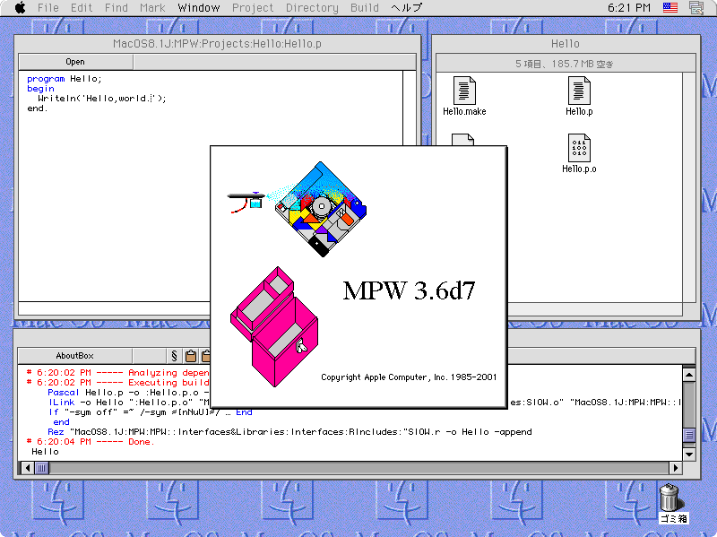Click the 'program Hello;' line in editor
Image resolution: width=717 pixels, height=537 pixels.
click(64, 79)
